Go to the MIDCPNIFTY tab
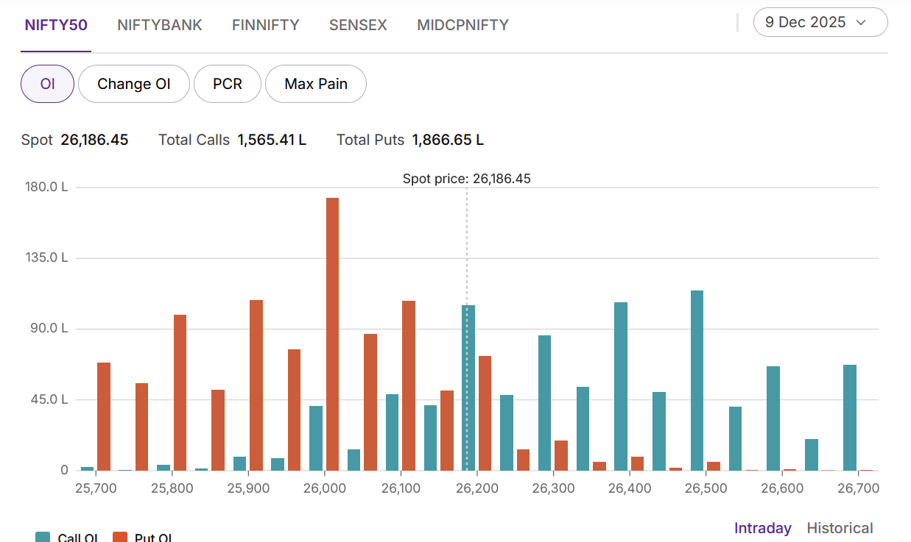The image size is (911, 542). click(x=462, y=25)
